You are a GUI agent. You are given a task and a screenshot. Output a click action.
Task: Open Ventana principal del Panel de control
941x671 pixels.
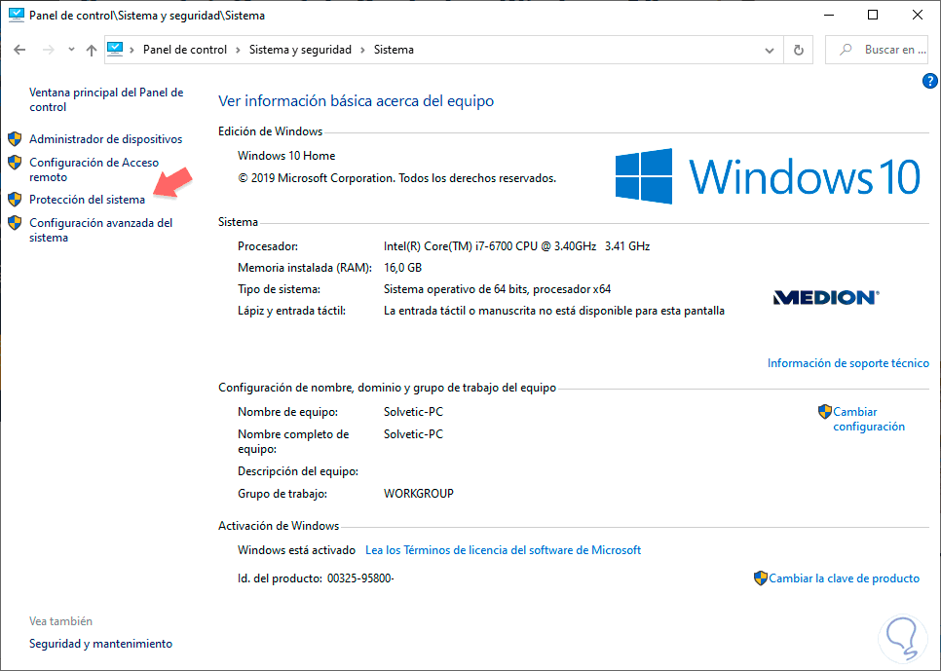[x=106, y=99]
